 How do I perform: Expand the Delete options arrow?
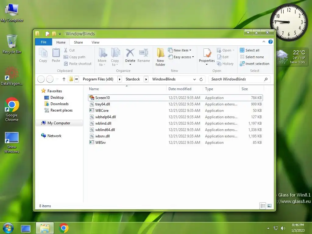point(130,65)
